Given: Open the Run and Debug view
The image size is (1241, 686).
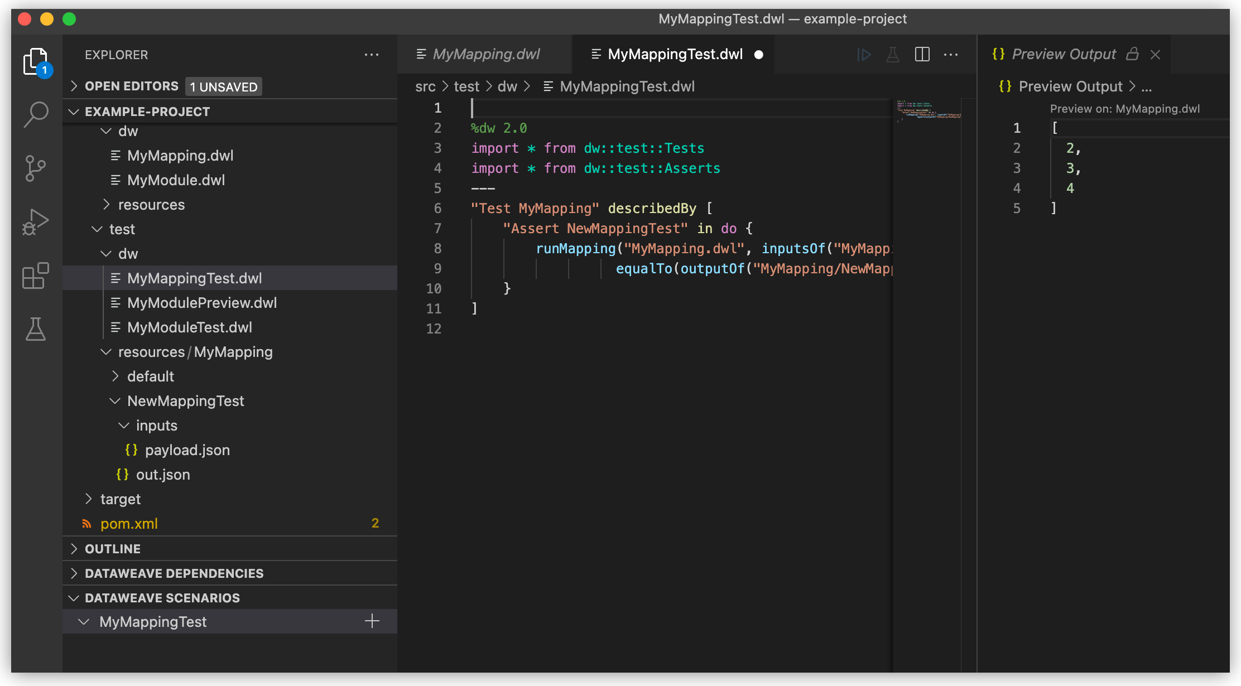Looking at the screenshot, I should [x=35, y=221].
